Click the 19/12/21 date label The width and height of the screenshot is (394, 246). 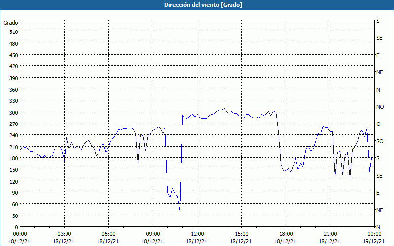pos(374,241)
